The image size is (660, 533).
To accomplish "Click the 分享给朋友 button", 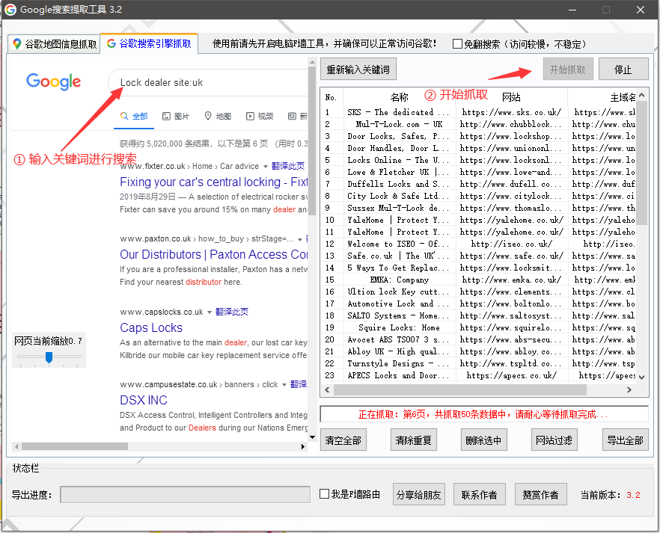I will coord(418,494).
